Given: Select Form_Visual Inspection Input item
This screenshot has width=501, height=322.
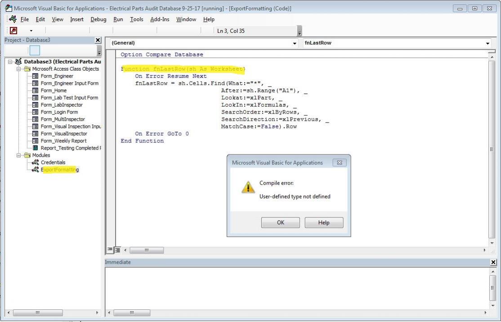Looking at the screenshot, I should coord(71,127).
